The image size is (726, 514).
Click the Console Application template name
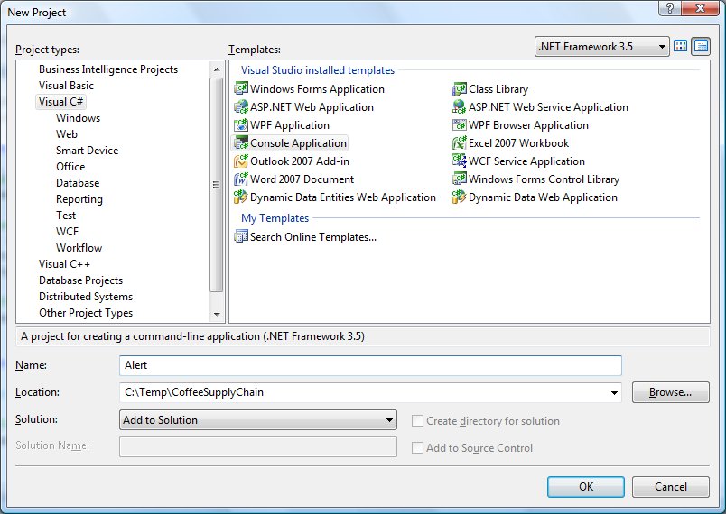point(299,143)
